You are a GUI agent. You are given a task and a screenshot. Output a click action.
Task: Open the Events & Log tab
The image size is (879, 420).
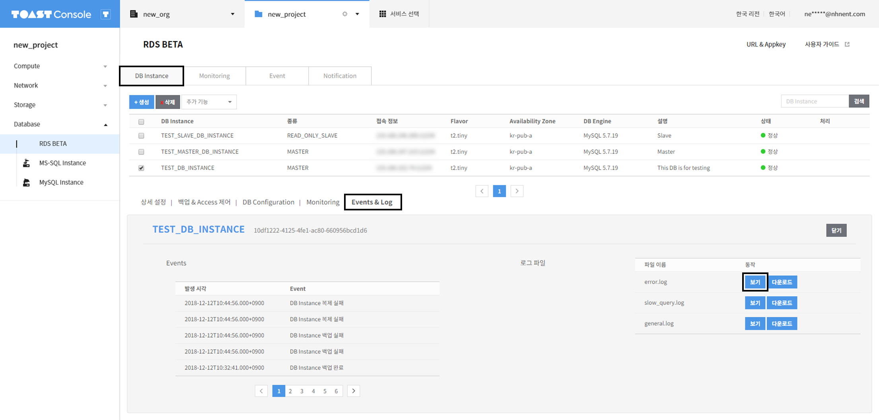click(372, 202)
